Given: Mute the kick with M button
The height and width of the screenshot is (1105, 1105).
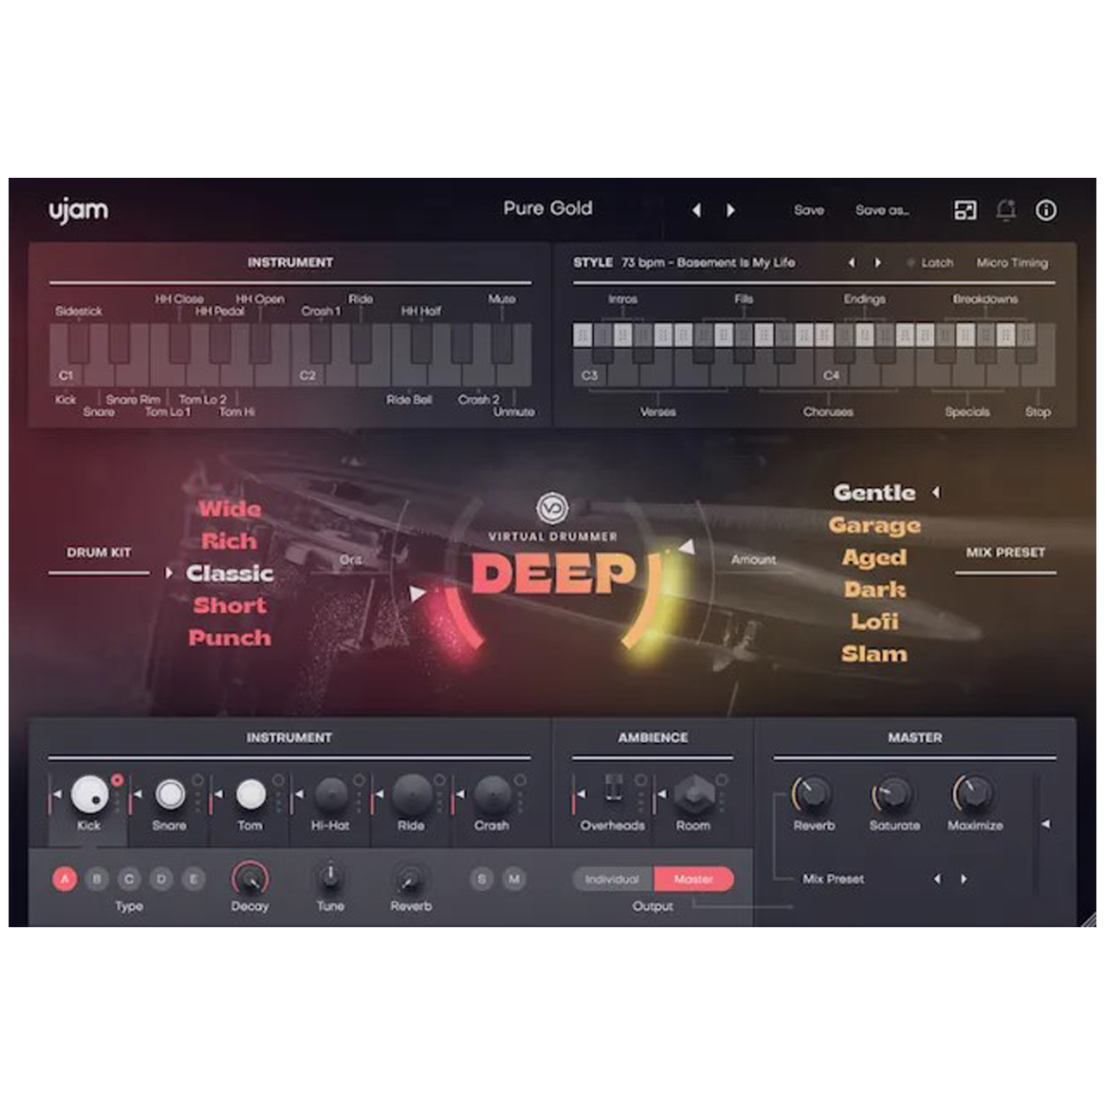Looking at the screenshot, I should tap(515, 879).
